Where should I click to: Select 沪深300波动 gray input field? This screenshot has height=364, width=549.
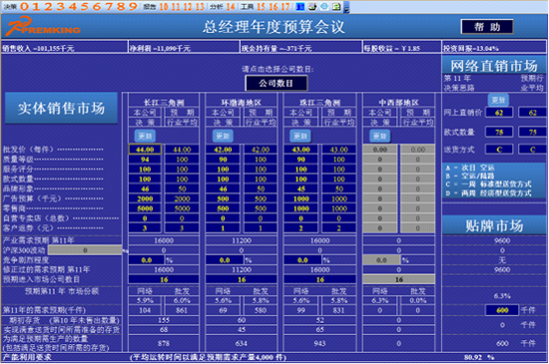85,250
